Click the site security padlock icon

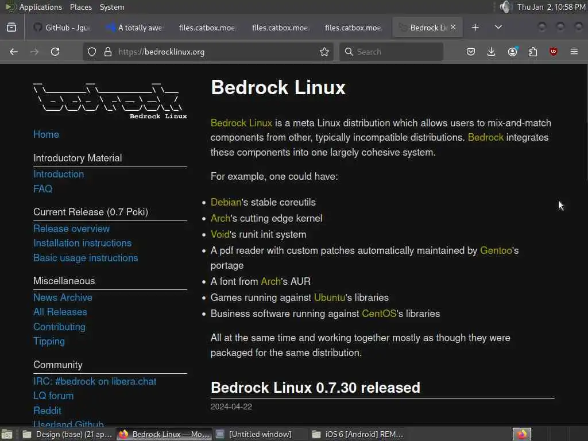coord(108,52)
